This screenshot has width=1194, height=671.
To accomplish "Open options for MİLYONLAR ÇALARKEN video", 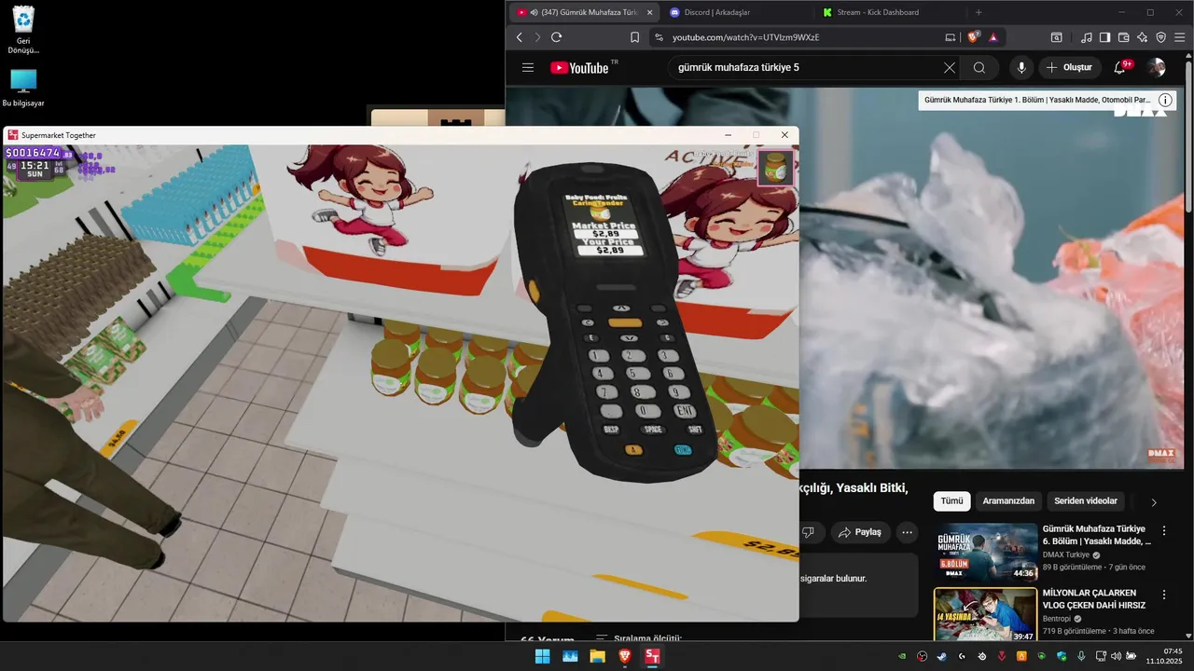I will click(x=1163, y=595).
